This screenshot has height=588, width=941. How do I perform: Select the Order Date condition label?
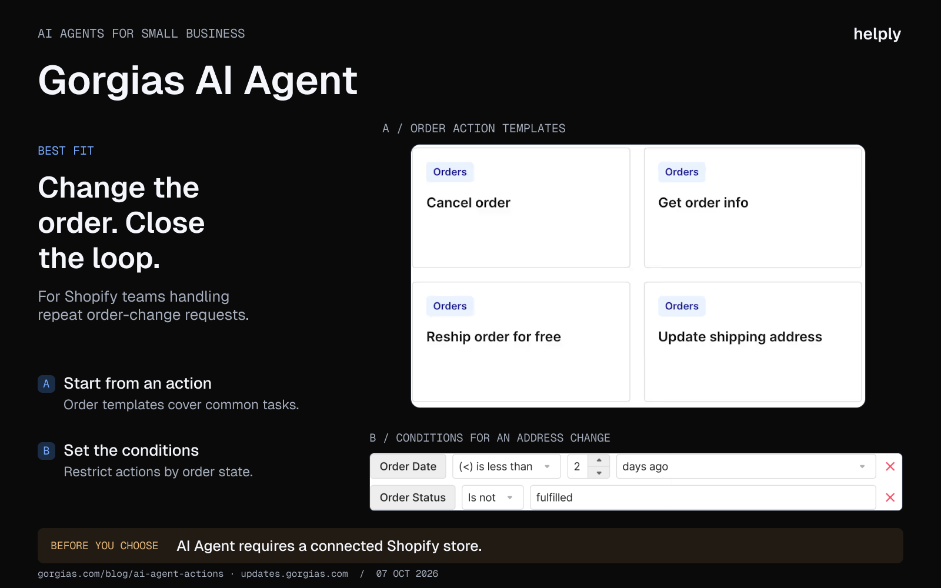pos(408,466)
